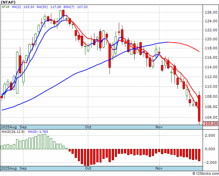Click the final large red candlestick

pos(199,108)
